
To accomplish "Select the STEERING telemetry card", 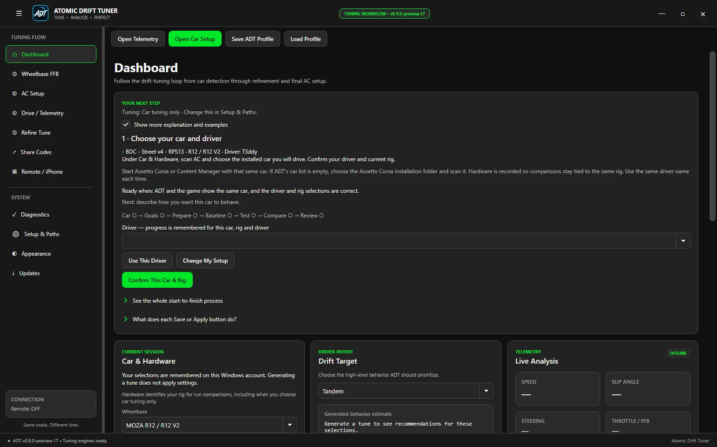I will [558, 422].
